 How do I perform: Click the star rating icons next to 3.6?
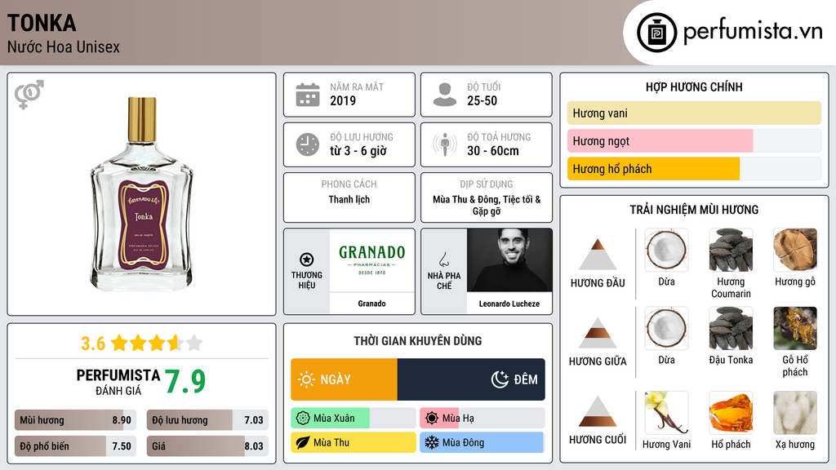(157, 343)
